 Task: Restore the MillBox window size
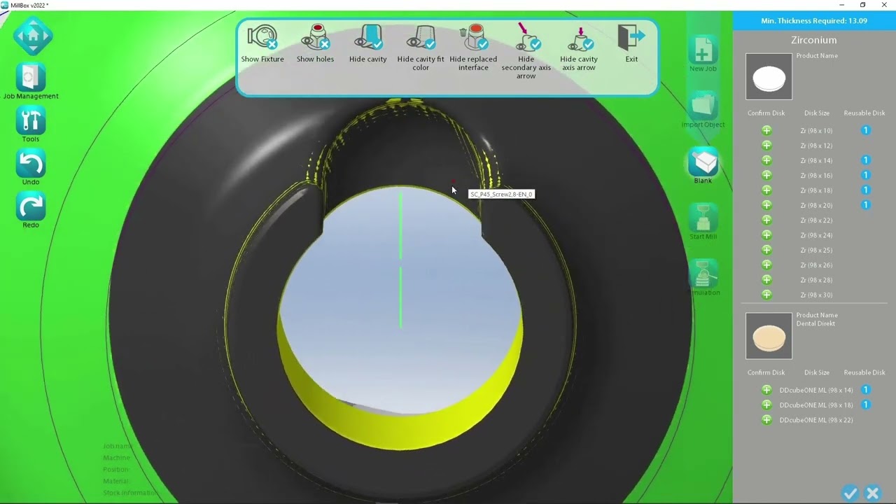click(862, 5)
